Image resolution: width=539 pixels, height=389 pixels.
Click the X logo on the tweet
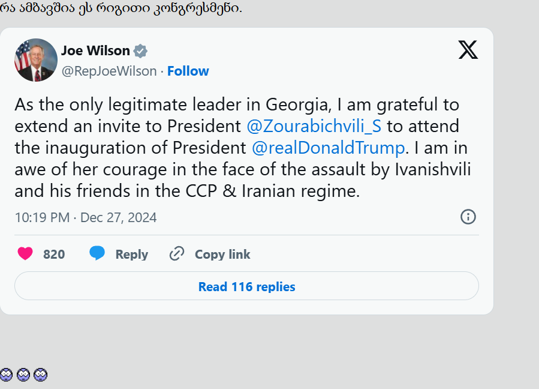click(468, 50)
